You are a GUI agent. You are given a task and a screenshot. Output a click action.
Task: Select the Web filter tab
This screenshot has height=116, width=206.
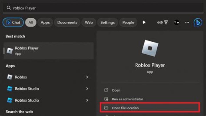88,22
